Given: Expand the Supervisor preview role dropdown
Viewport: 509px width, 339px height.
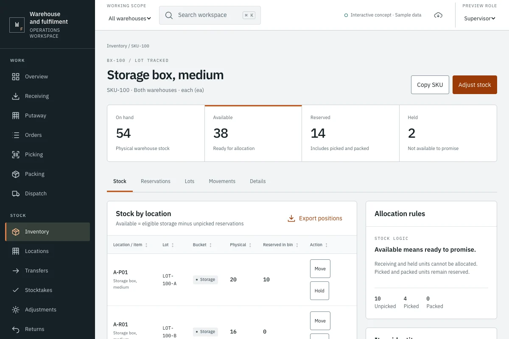Looking at the screenshot, I should pyautogui.click(x=480, y=18).
